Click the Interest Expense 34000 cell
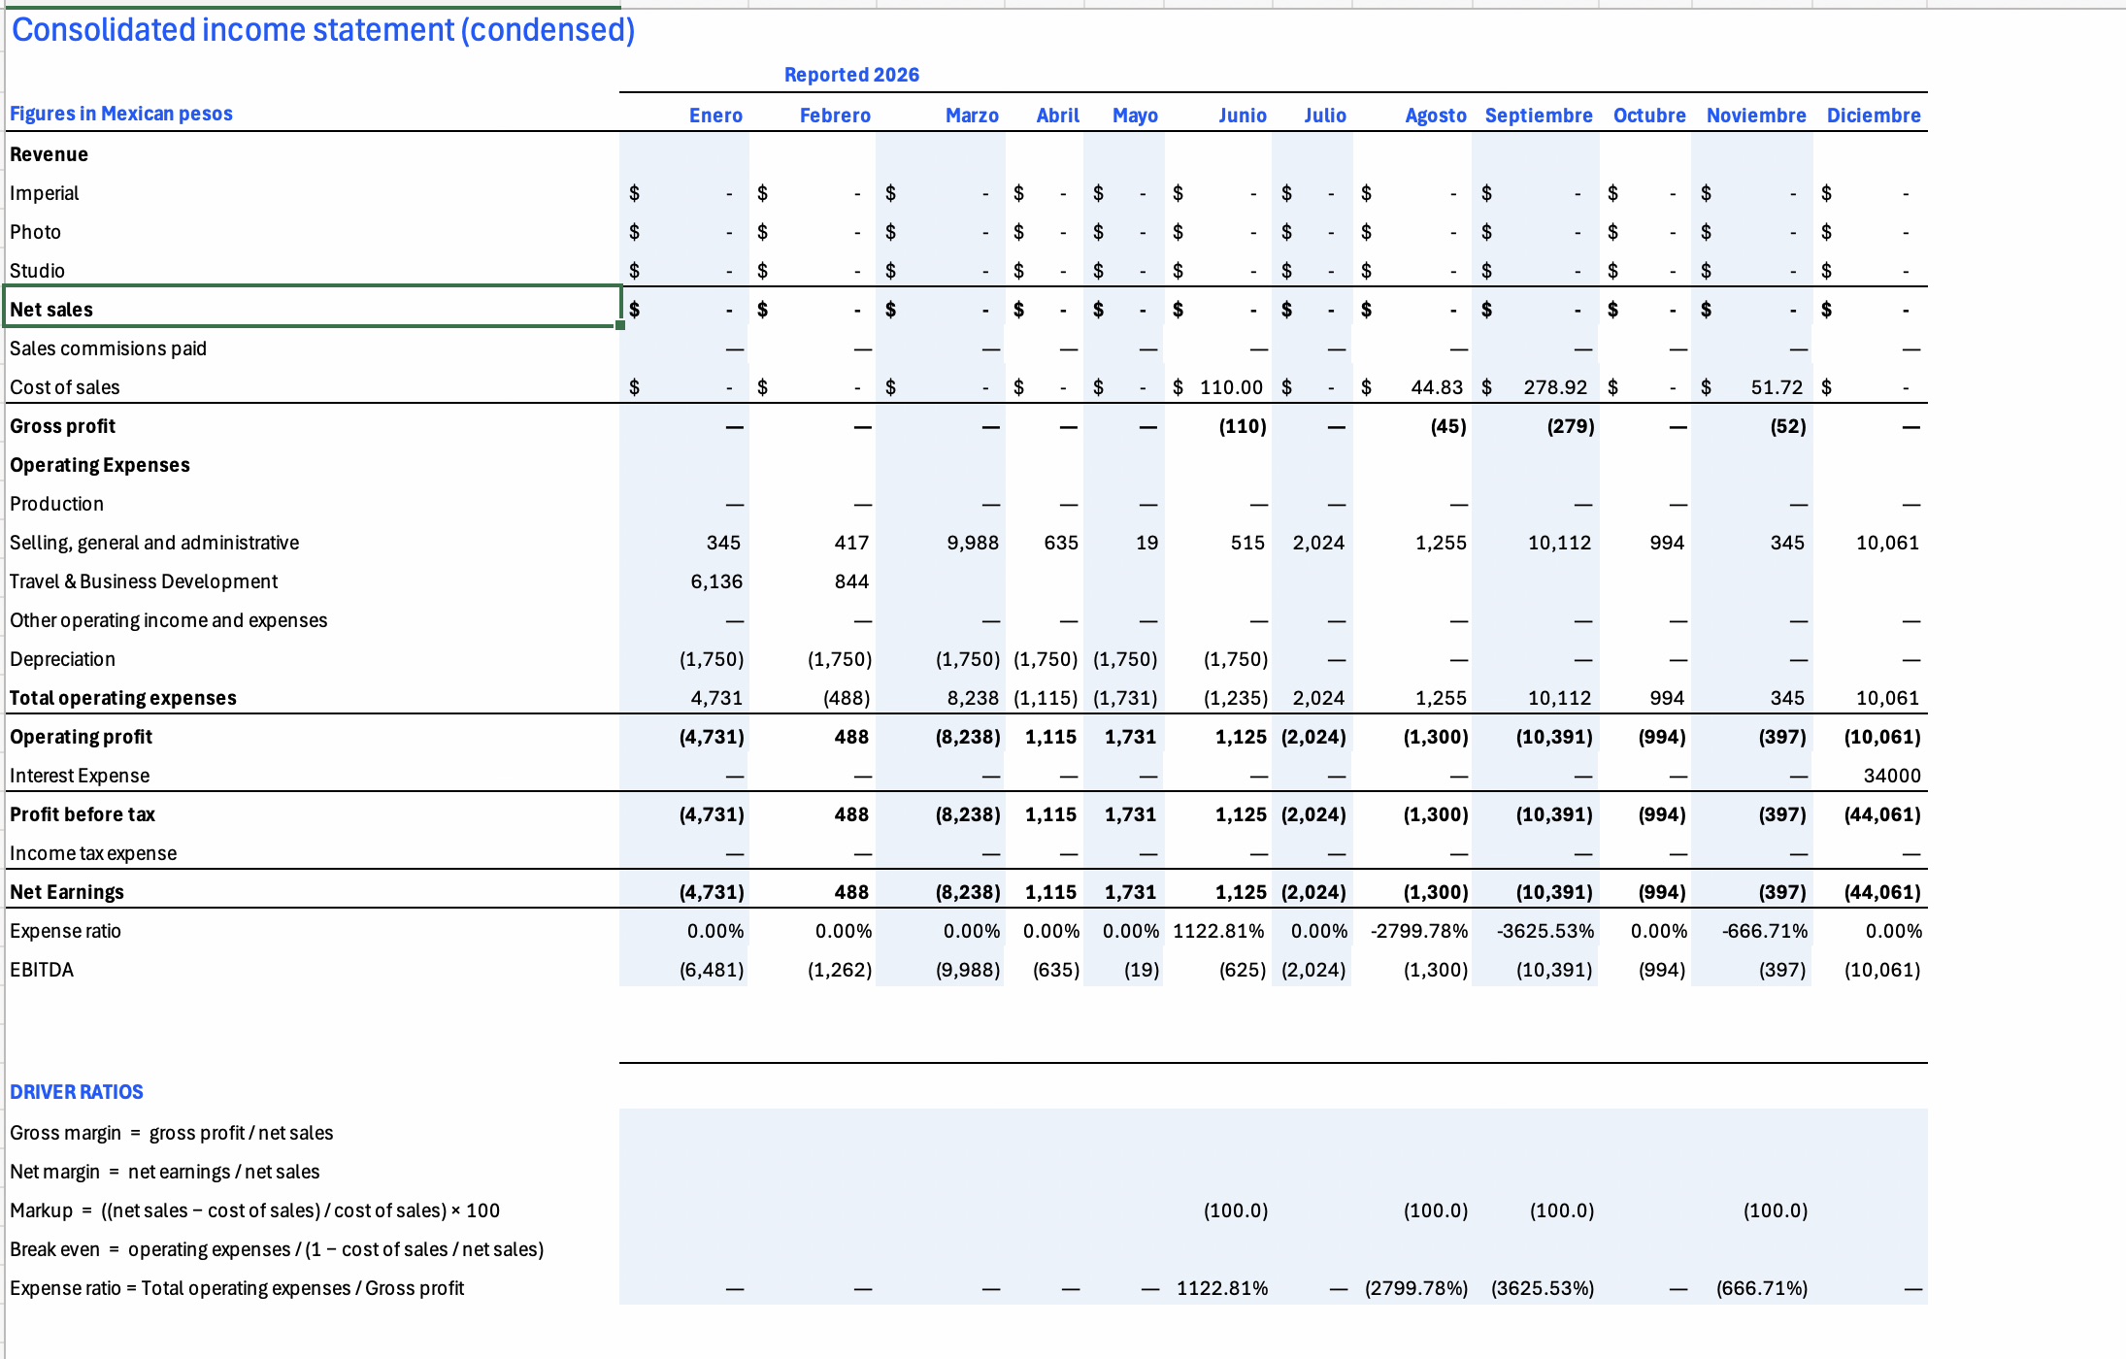2126x1359 pixels. (1870, 776)
